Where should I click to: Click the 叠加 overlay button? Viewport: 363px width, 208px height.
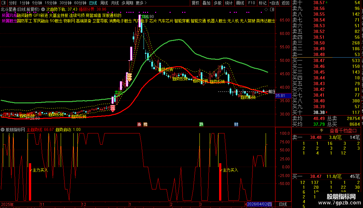(207, 3)
